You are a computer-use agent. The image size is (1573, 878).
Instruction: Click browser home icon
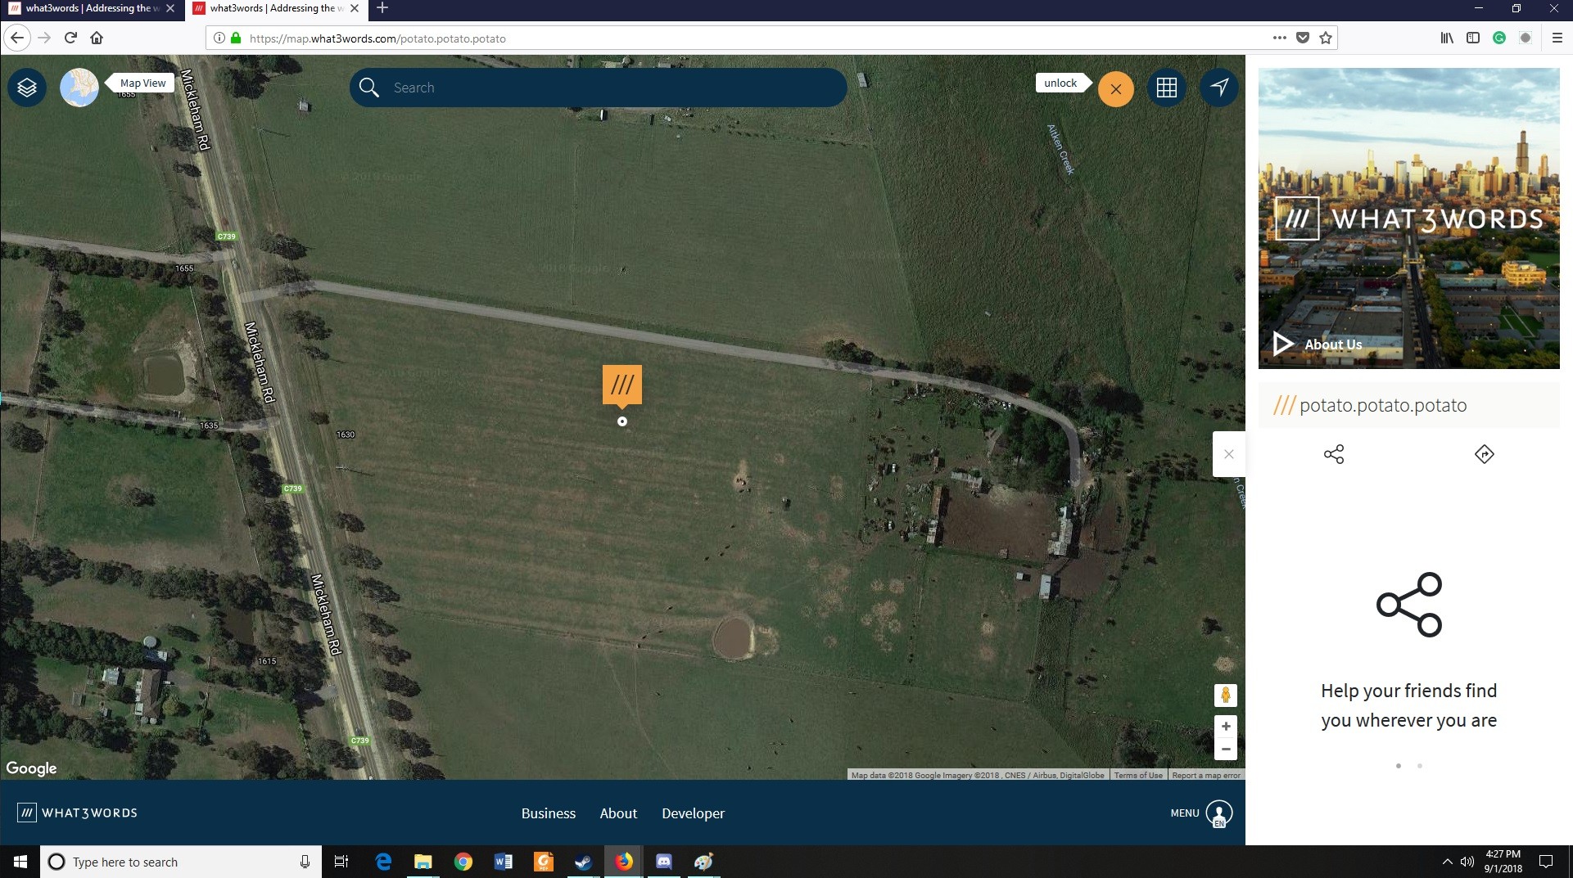pyautogui.click(x=97, y=38)
